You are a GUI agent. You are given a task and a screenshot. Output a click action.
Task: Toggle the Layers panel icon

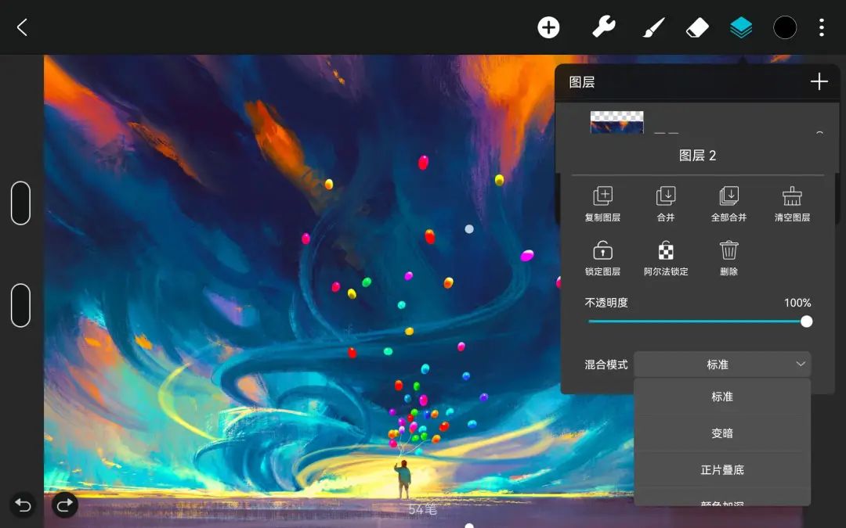pyautogui.click(x=741, y=27)
